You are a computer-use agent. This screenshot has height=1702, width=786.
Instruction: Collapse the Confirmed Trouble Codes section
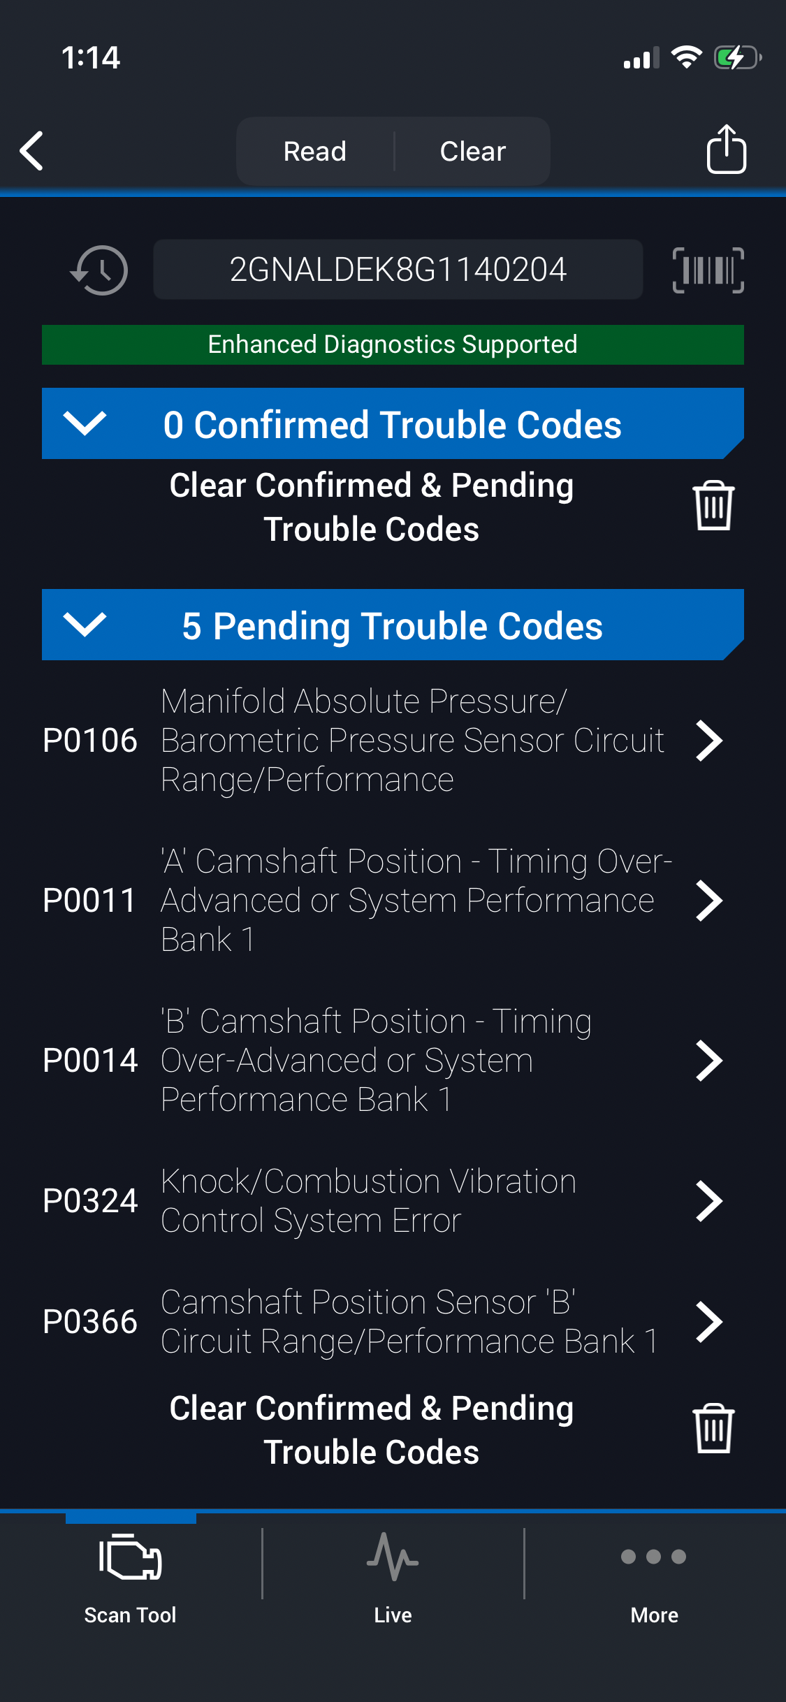click(85, 423)
